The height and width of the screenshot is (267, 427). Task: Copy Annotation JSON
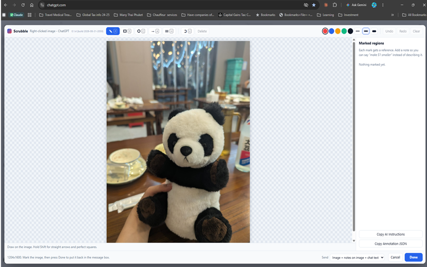click(391, 244)
